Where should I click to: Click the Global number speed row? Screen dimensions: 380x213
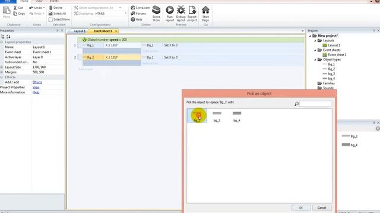coord(191,40)
